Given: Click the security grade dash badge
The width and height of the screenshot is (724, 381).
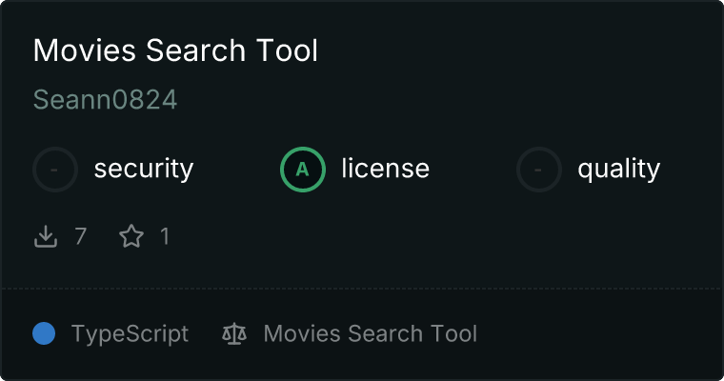Looking at the screenshot, I should pos(55,170).
